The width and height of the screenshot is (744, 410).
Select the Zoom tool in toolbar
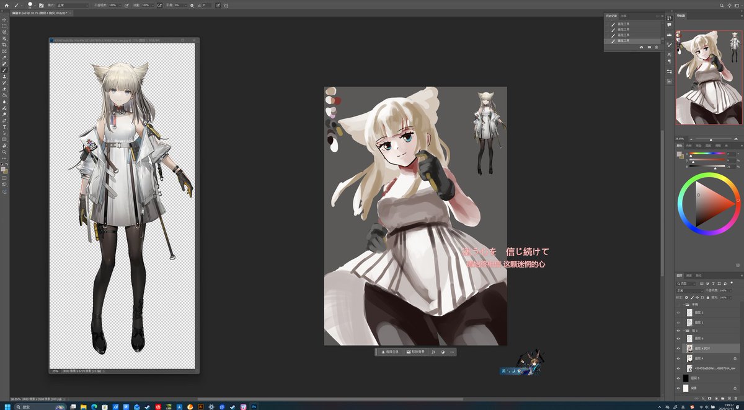[x=5, y=152]
